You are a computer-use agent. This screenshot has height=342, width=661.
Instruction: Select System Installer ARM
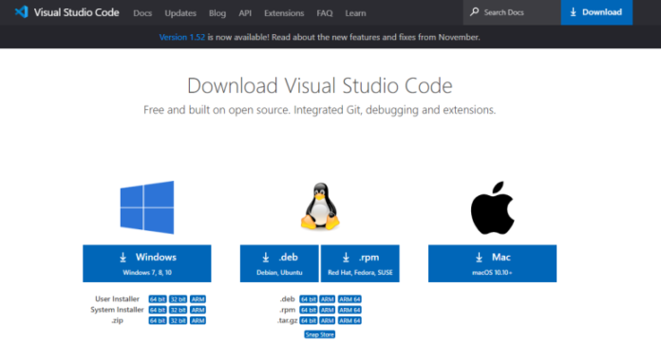pyautogui.click(x=198, y=310)
